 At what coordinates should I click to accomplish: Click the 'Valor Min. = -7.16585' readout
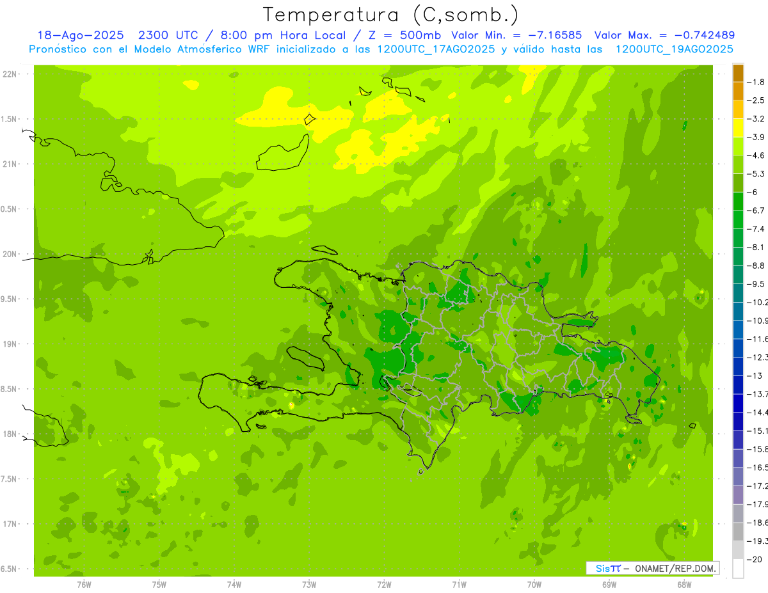coord(518,35)
